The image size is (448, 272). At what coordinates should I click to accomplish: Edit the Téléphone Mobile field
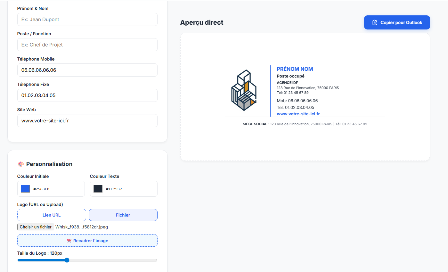[87, 70]
